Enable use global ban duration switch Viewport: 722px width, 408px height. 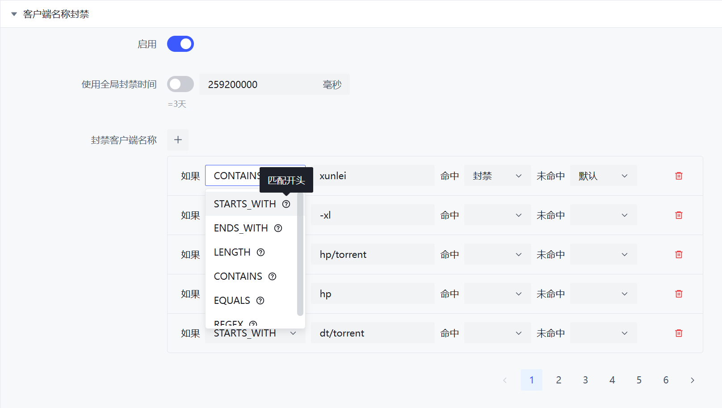click(180, 84)
